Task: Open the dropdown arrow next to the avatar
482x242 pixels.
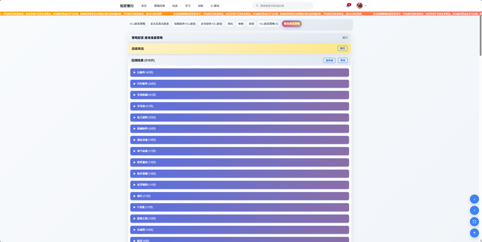Action: pos(366,6)
